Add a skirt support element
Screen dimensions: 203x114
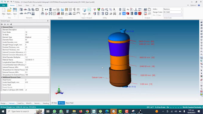[33, 13]
